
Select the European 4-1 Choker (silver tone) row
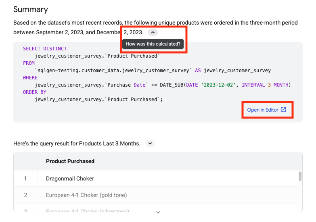(87, 211)
